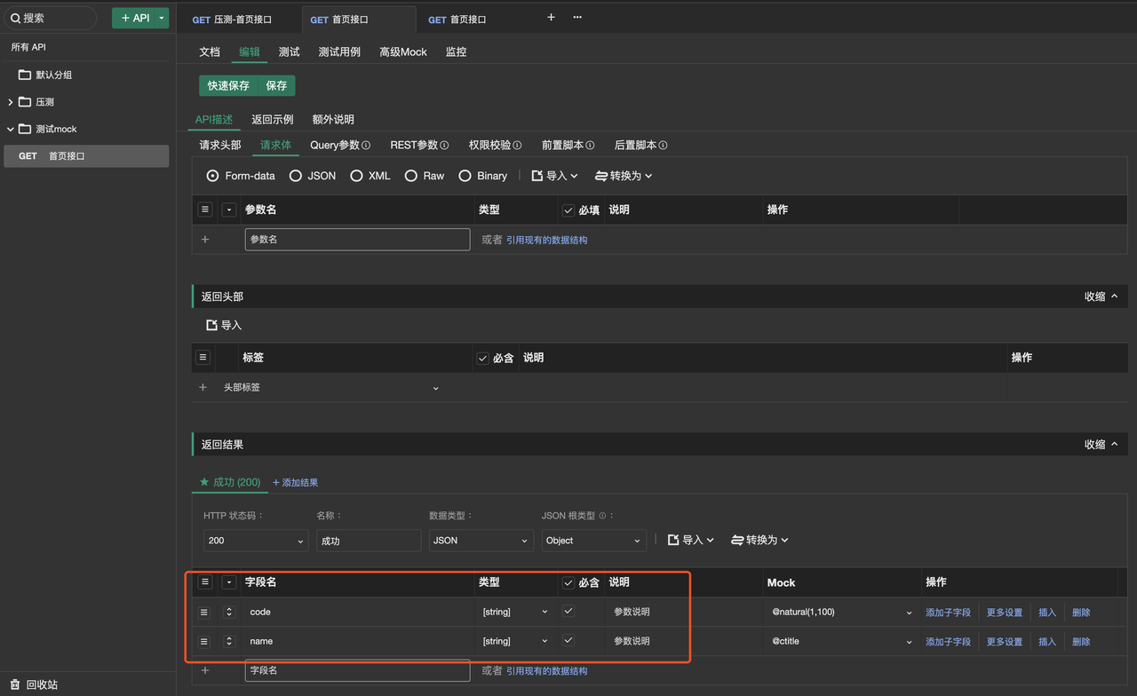The height and width of the screenshot is (696, 1137).
Task: Select the Raw radio button
Action: 410,176
